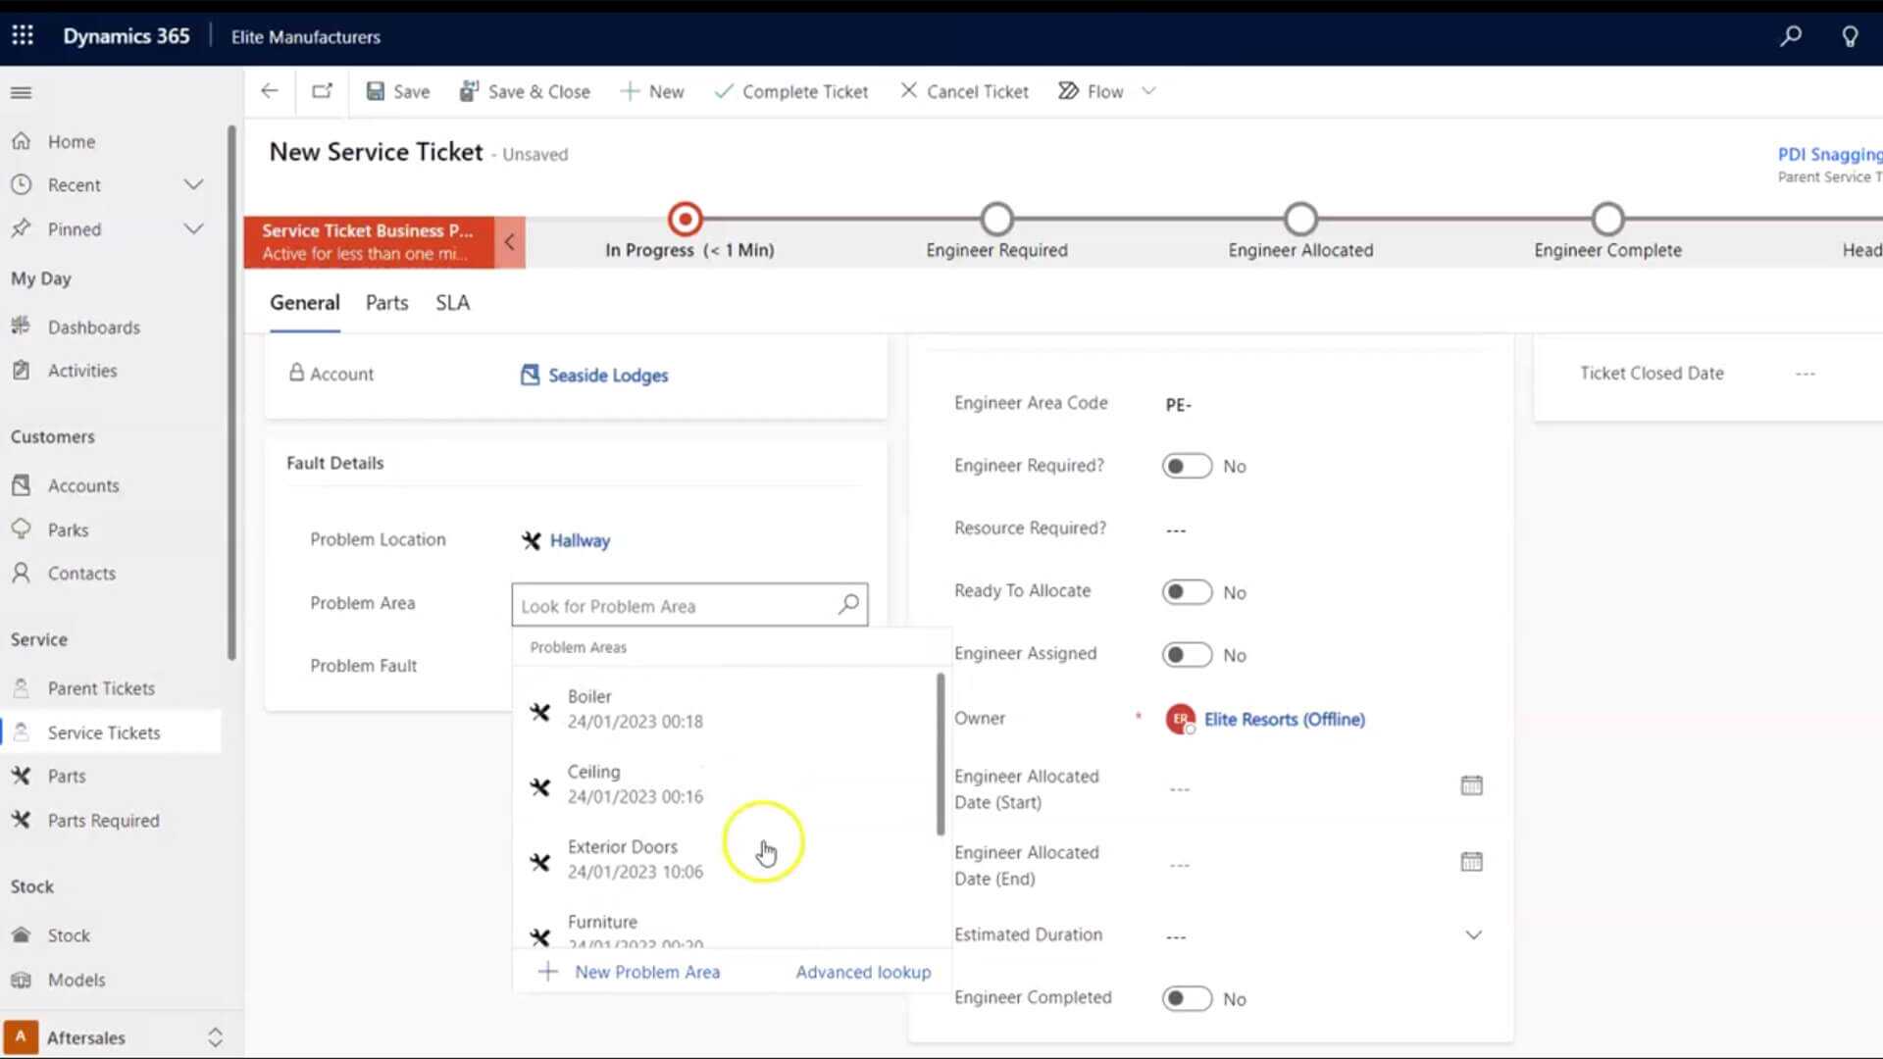The width and height of the screenshot is (1883, 1059).
Task: Click the Parts Required icon in sidebar
Action: [21, 820]
